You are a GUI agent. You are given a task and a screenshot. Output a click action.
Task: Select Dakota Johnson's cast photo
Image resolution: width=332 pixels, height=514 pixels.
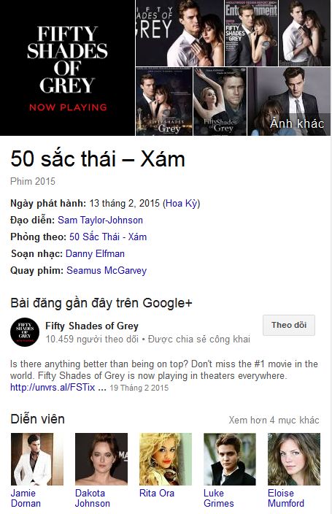tap(101, 459)
